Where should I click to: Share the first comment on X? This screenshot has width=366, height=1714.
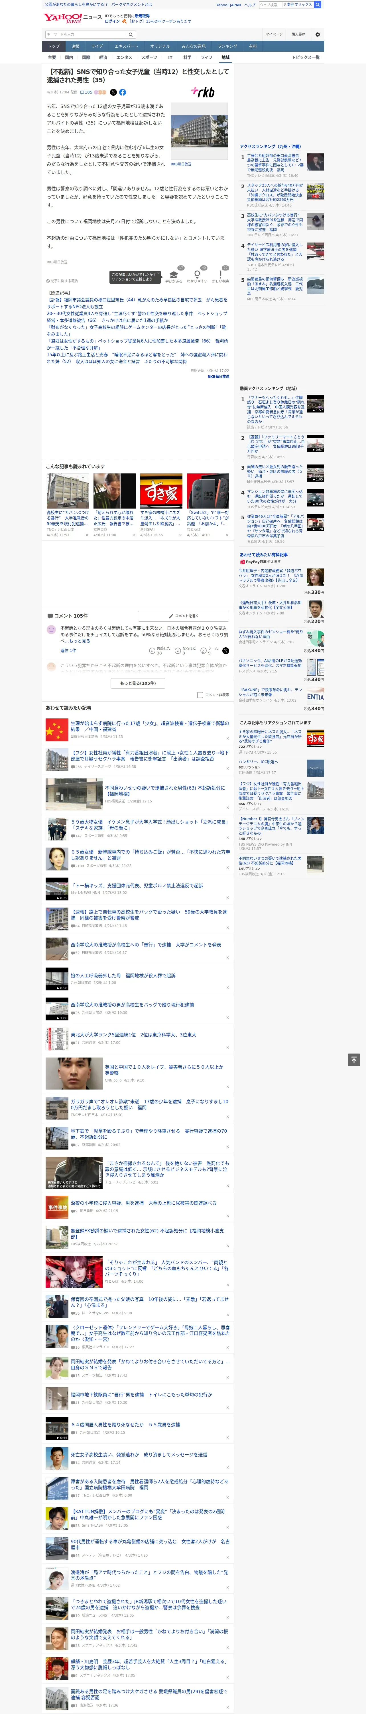(x=226, y=650)
